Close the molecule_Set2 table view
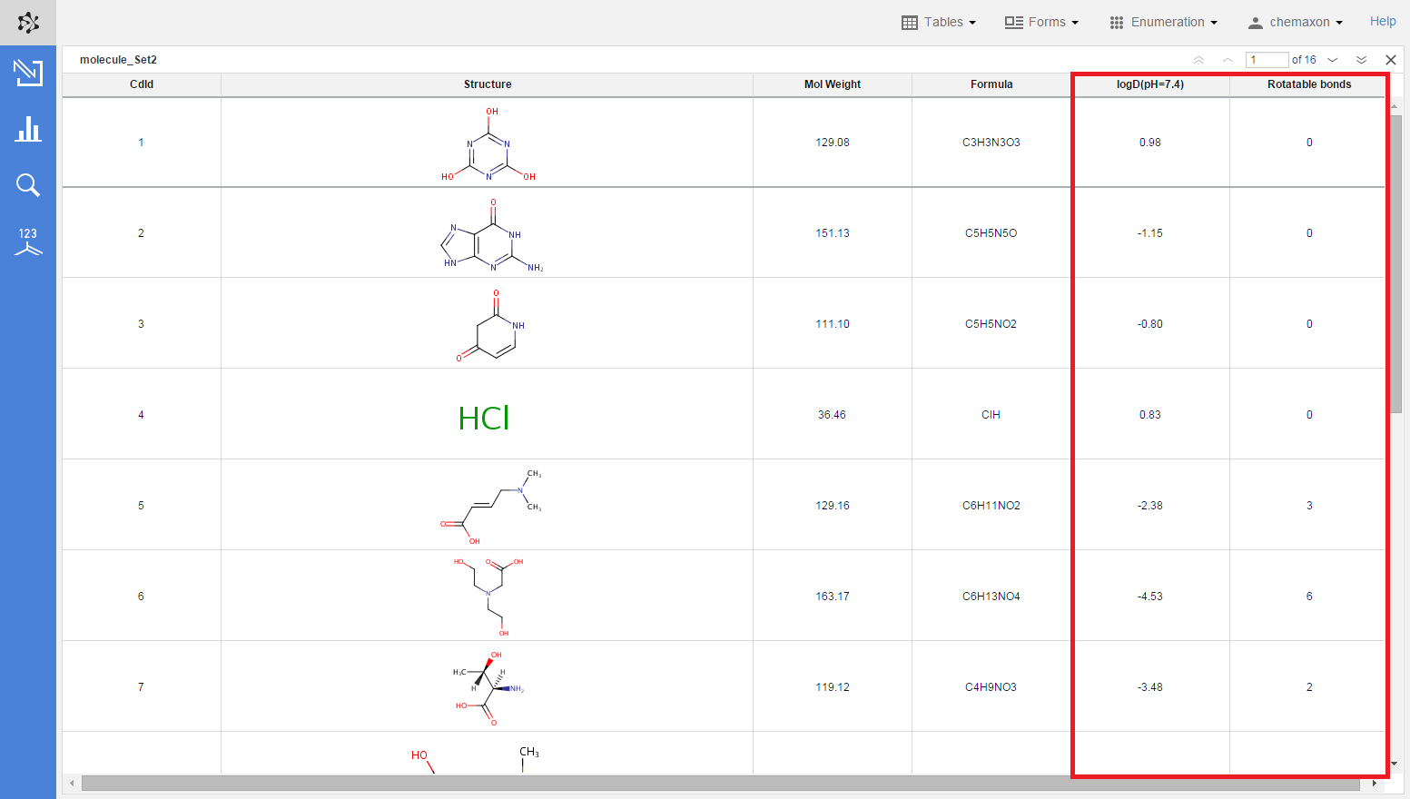The image size is (1410, 799). [1390, 60]
